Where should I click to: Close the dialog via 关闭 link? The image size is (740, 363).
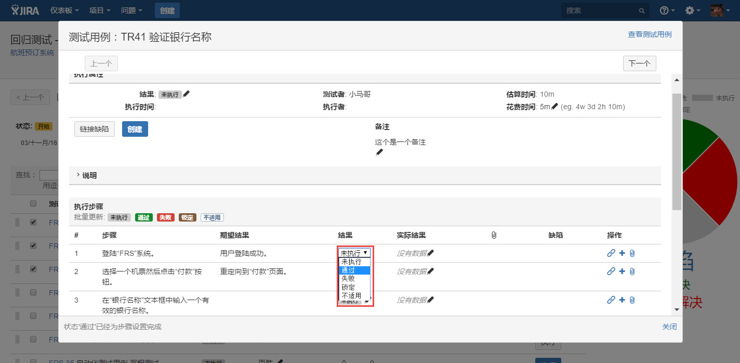(x=669, y=327)
